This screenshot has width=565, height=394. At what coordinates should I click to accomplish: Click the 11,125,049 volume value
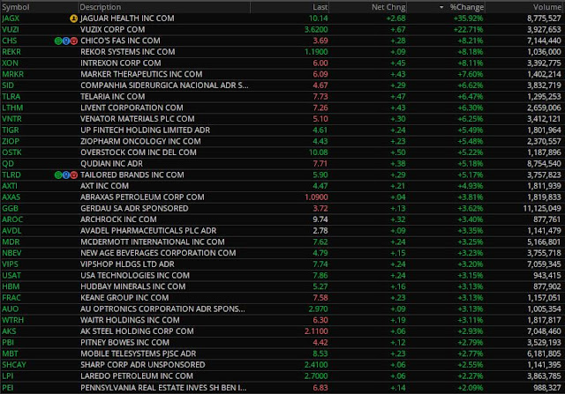coord(542,208)
